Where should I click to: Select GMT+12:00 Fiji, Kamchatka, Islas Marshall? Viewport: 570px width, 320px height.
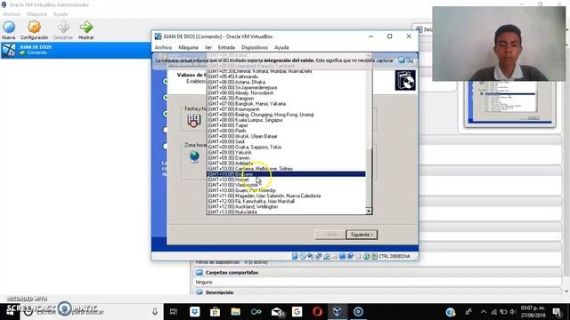point(286,202)
